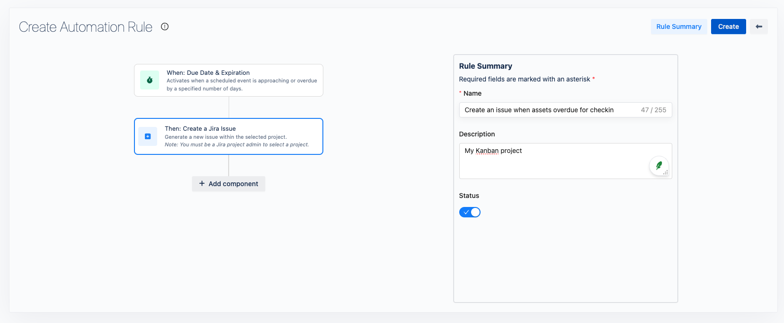The image size is (784, 323).
Task: Click into the Name input field
Action: coord(544,110)
